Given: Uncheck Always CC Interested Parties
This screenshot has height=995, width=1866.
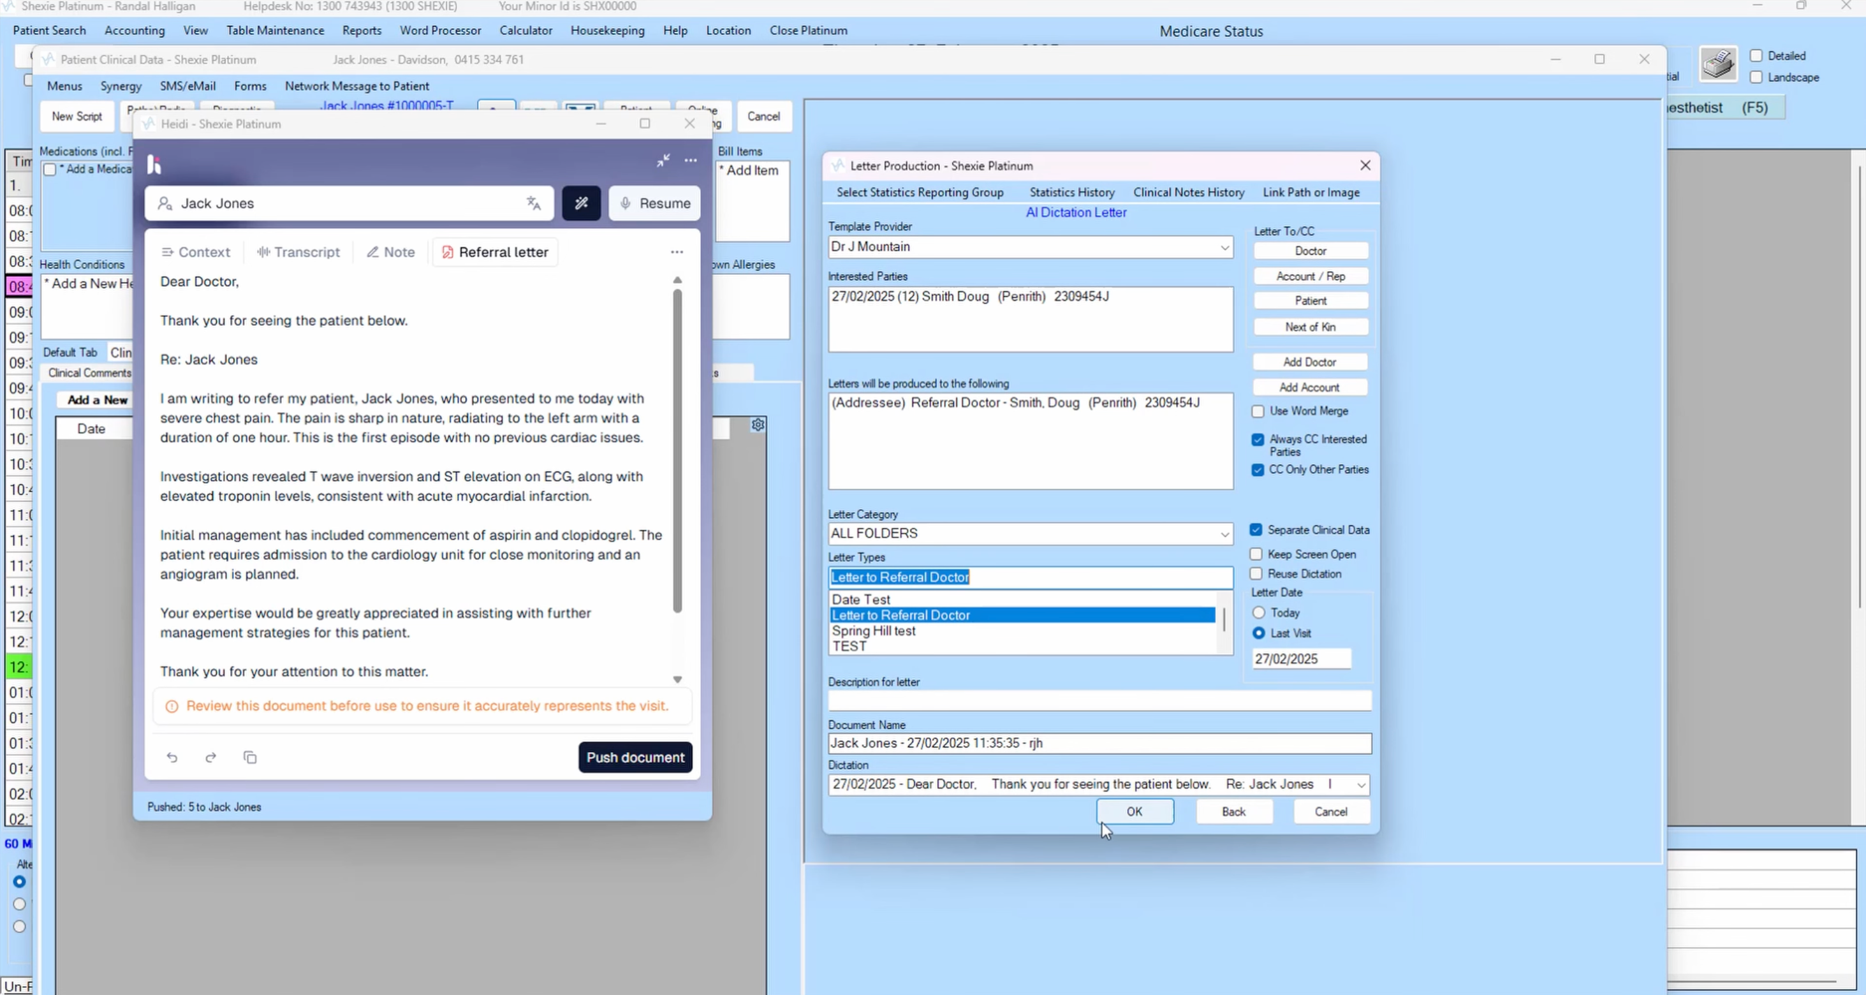Looking at the screenshot, I should [x=1258, y=439].
